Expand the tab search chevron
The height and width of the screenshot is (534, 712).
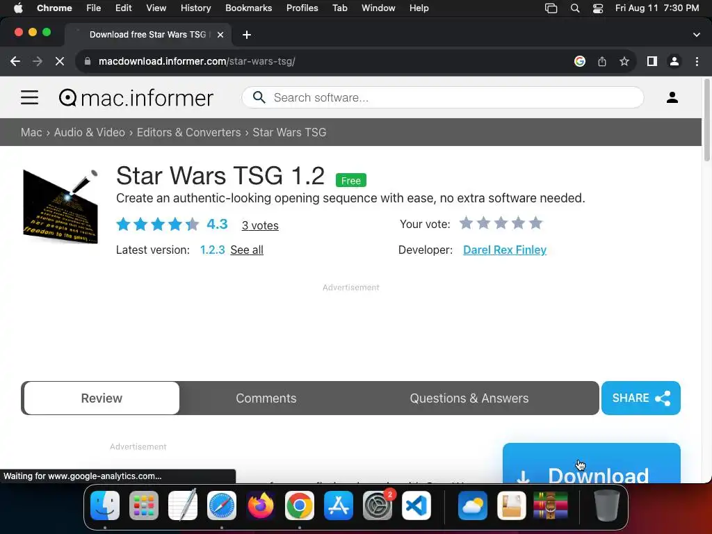click(697, 35)
